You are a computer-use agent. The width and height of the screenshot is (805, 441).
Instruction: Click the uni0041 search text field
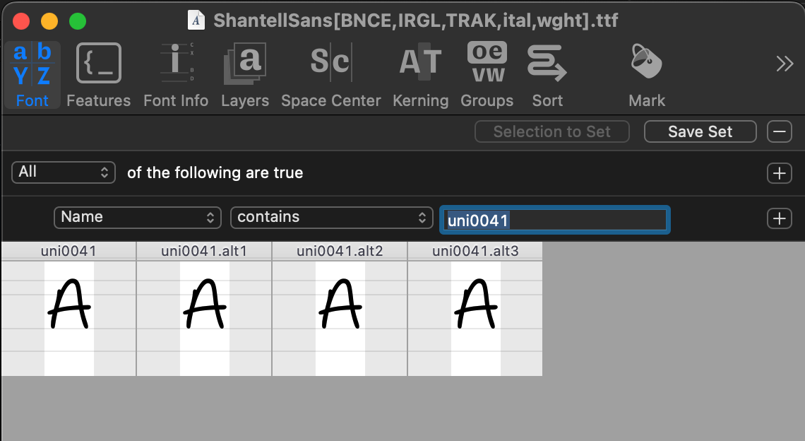[x=554, y=219]
